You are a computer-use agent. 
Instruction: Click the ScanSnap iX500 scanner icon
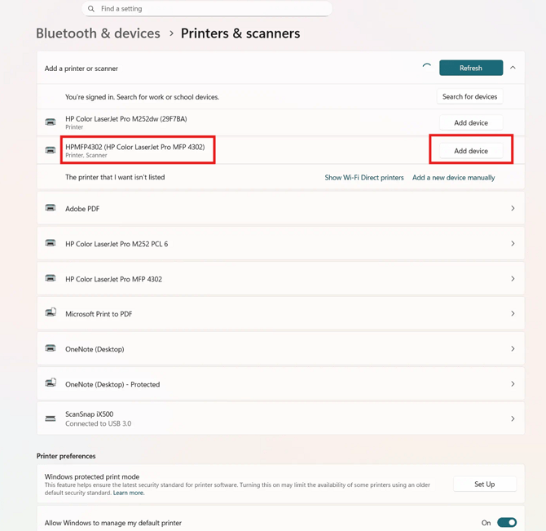pyautogui.click(x=51, y=418)
